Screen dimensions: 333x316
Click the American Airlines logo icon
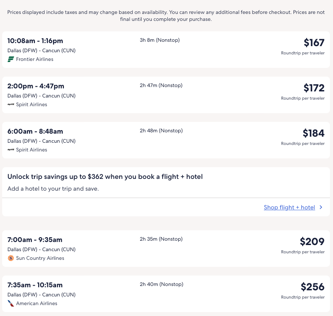pos(11,303)
